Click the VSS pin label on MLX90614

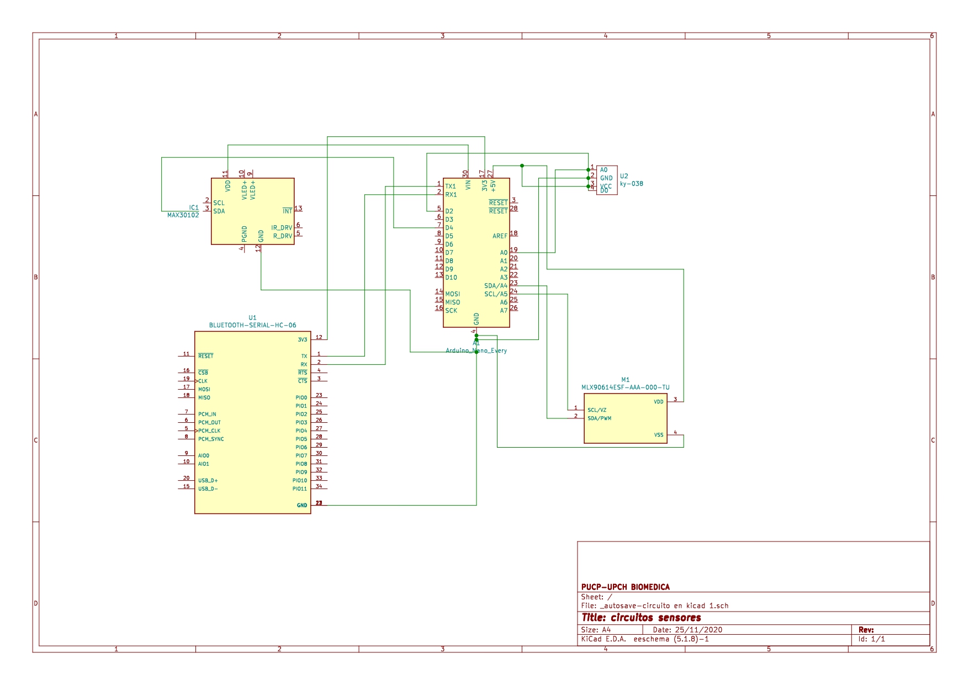click(659, 435)
